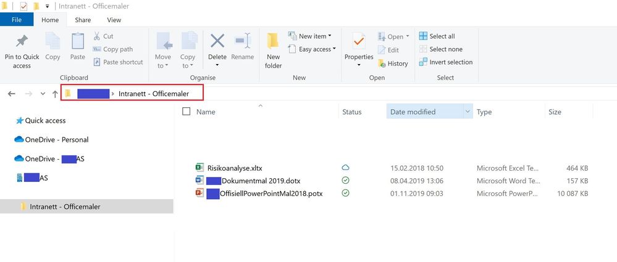
Task: Click Copy path in Clipboard group
Action: 112,49
